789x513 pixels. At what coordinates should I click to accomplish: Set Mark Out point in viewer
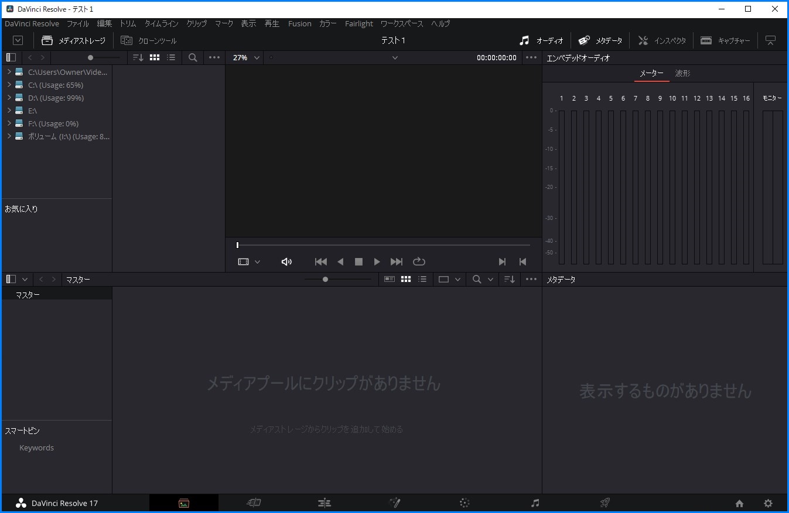(x=523, y=262)
